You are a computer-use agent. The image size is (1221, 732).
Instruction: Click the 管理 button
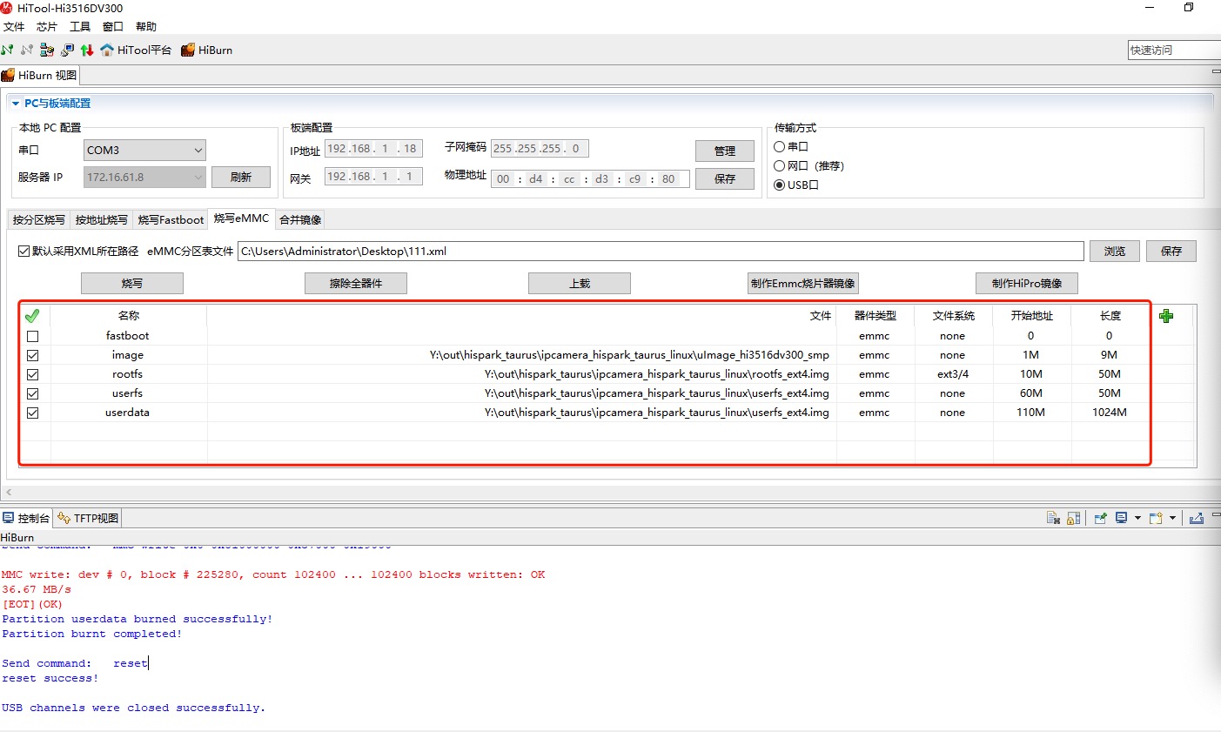coord(725,151)
